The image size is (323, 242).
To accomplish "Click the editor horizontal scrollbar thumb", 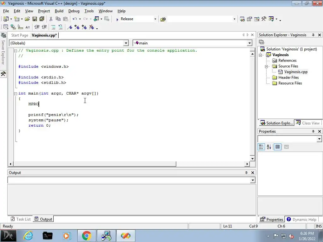I will tap(95, 164).
